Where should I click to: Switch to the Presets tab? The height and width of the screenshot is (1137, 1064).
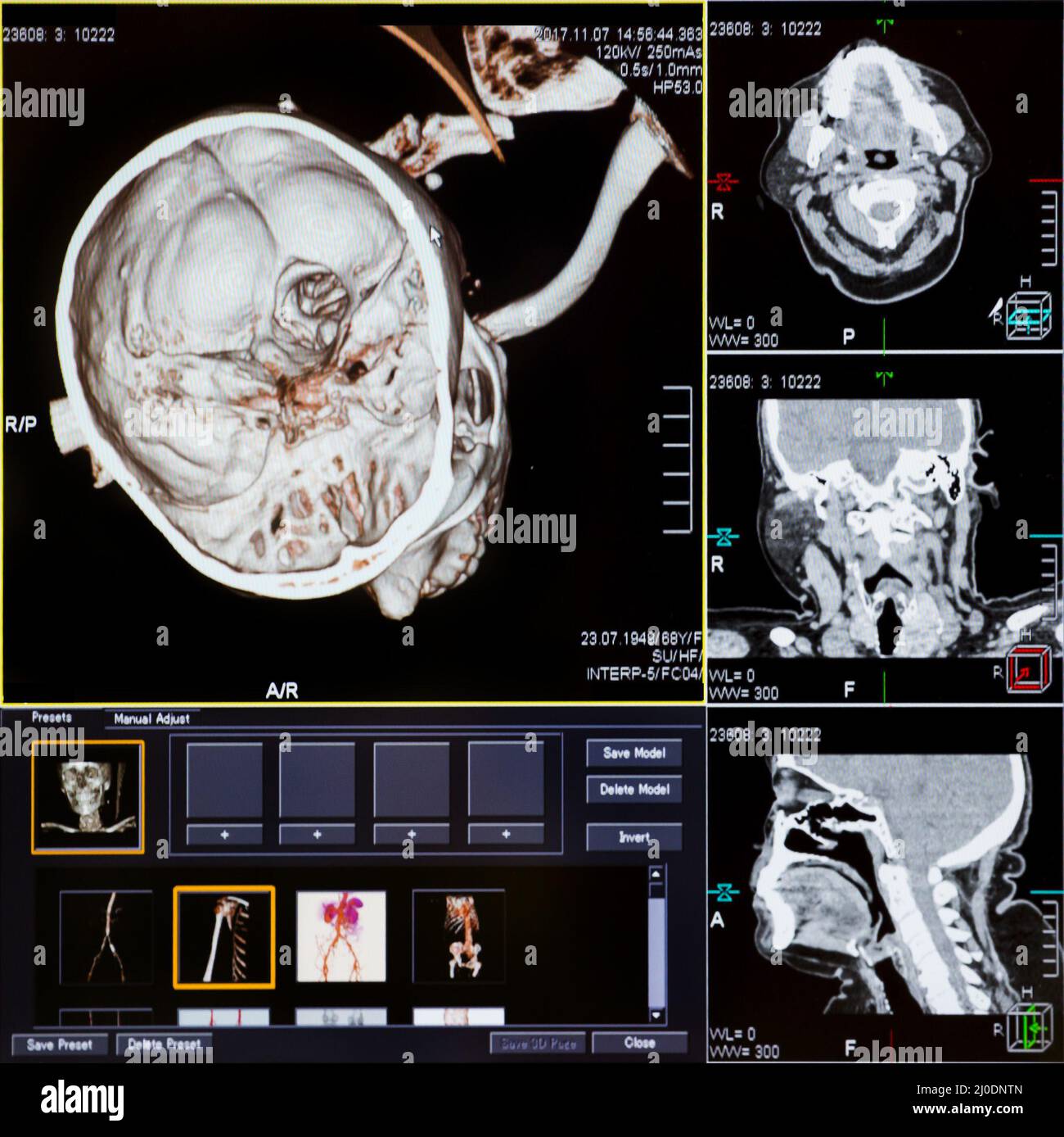coord(52,717)
